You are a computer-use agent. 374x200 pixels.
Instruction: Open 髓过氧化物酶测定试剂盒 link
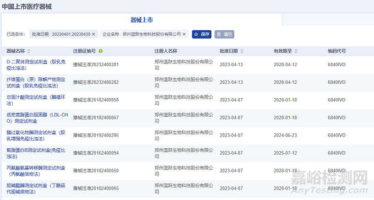(x=36, y=136)
